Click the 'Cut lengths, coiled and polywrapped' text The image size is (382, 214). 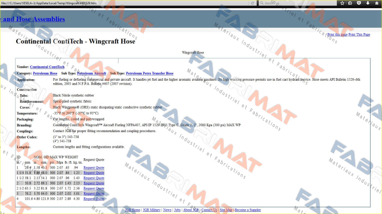tap(78, 119)
